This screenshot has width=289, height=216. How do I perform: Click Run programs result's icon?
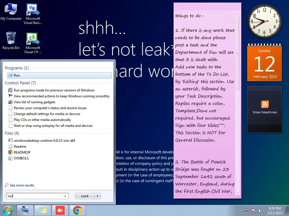[x=10, y=90]
